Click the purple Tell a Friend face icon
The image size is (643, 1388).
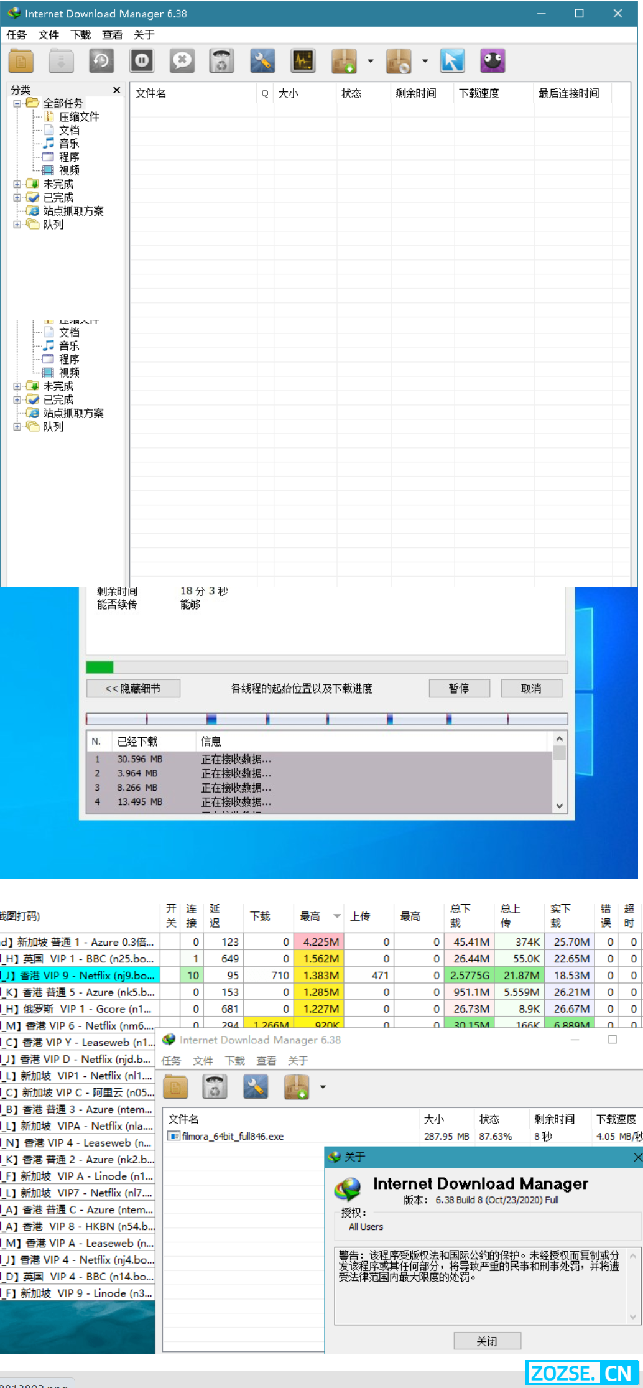point(493,61)
